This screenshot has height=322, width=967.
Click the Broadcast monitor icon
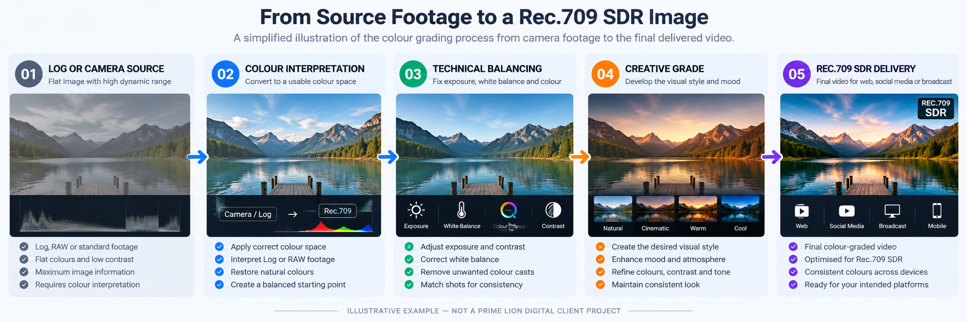coord(892,211)
